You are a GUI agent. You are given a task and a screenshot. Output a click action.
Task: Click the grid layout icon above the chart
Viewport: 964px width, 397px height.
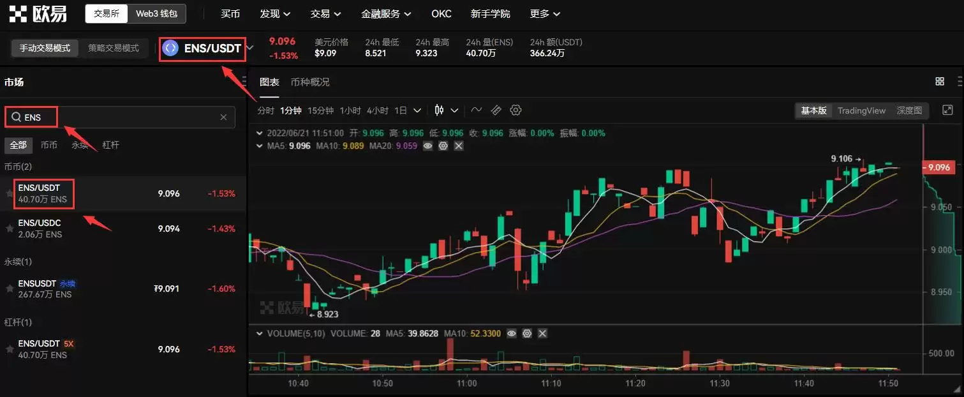point(939,81)
